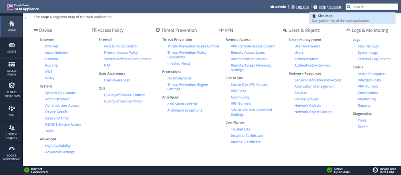The image size is (401, 175).
Task: Expand the collapsed side panel chevron
Action: (26, 18)
